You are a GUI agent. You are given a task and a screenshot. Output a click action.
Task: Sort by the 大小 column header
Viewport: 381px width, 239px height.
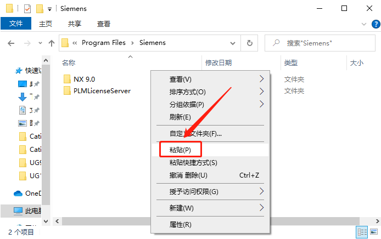(x=356, y=63)
